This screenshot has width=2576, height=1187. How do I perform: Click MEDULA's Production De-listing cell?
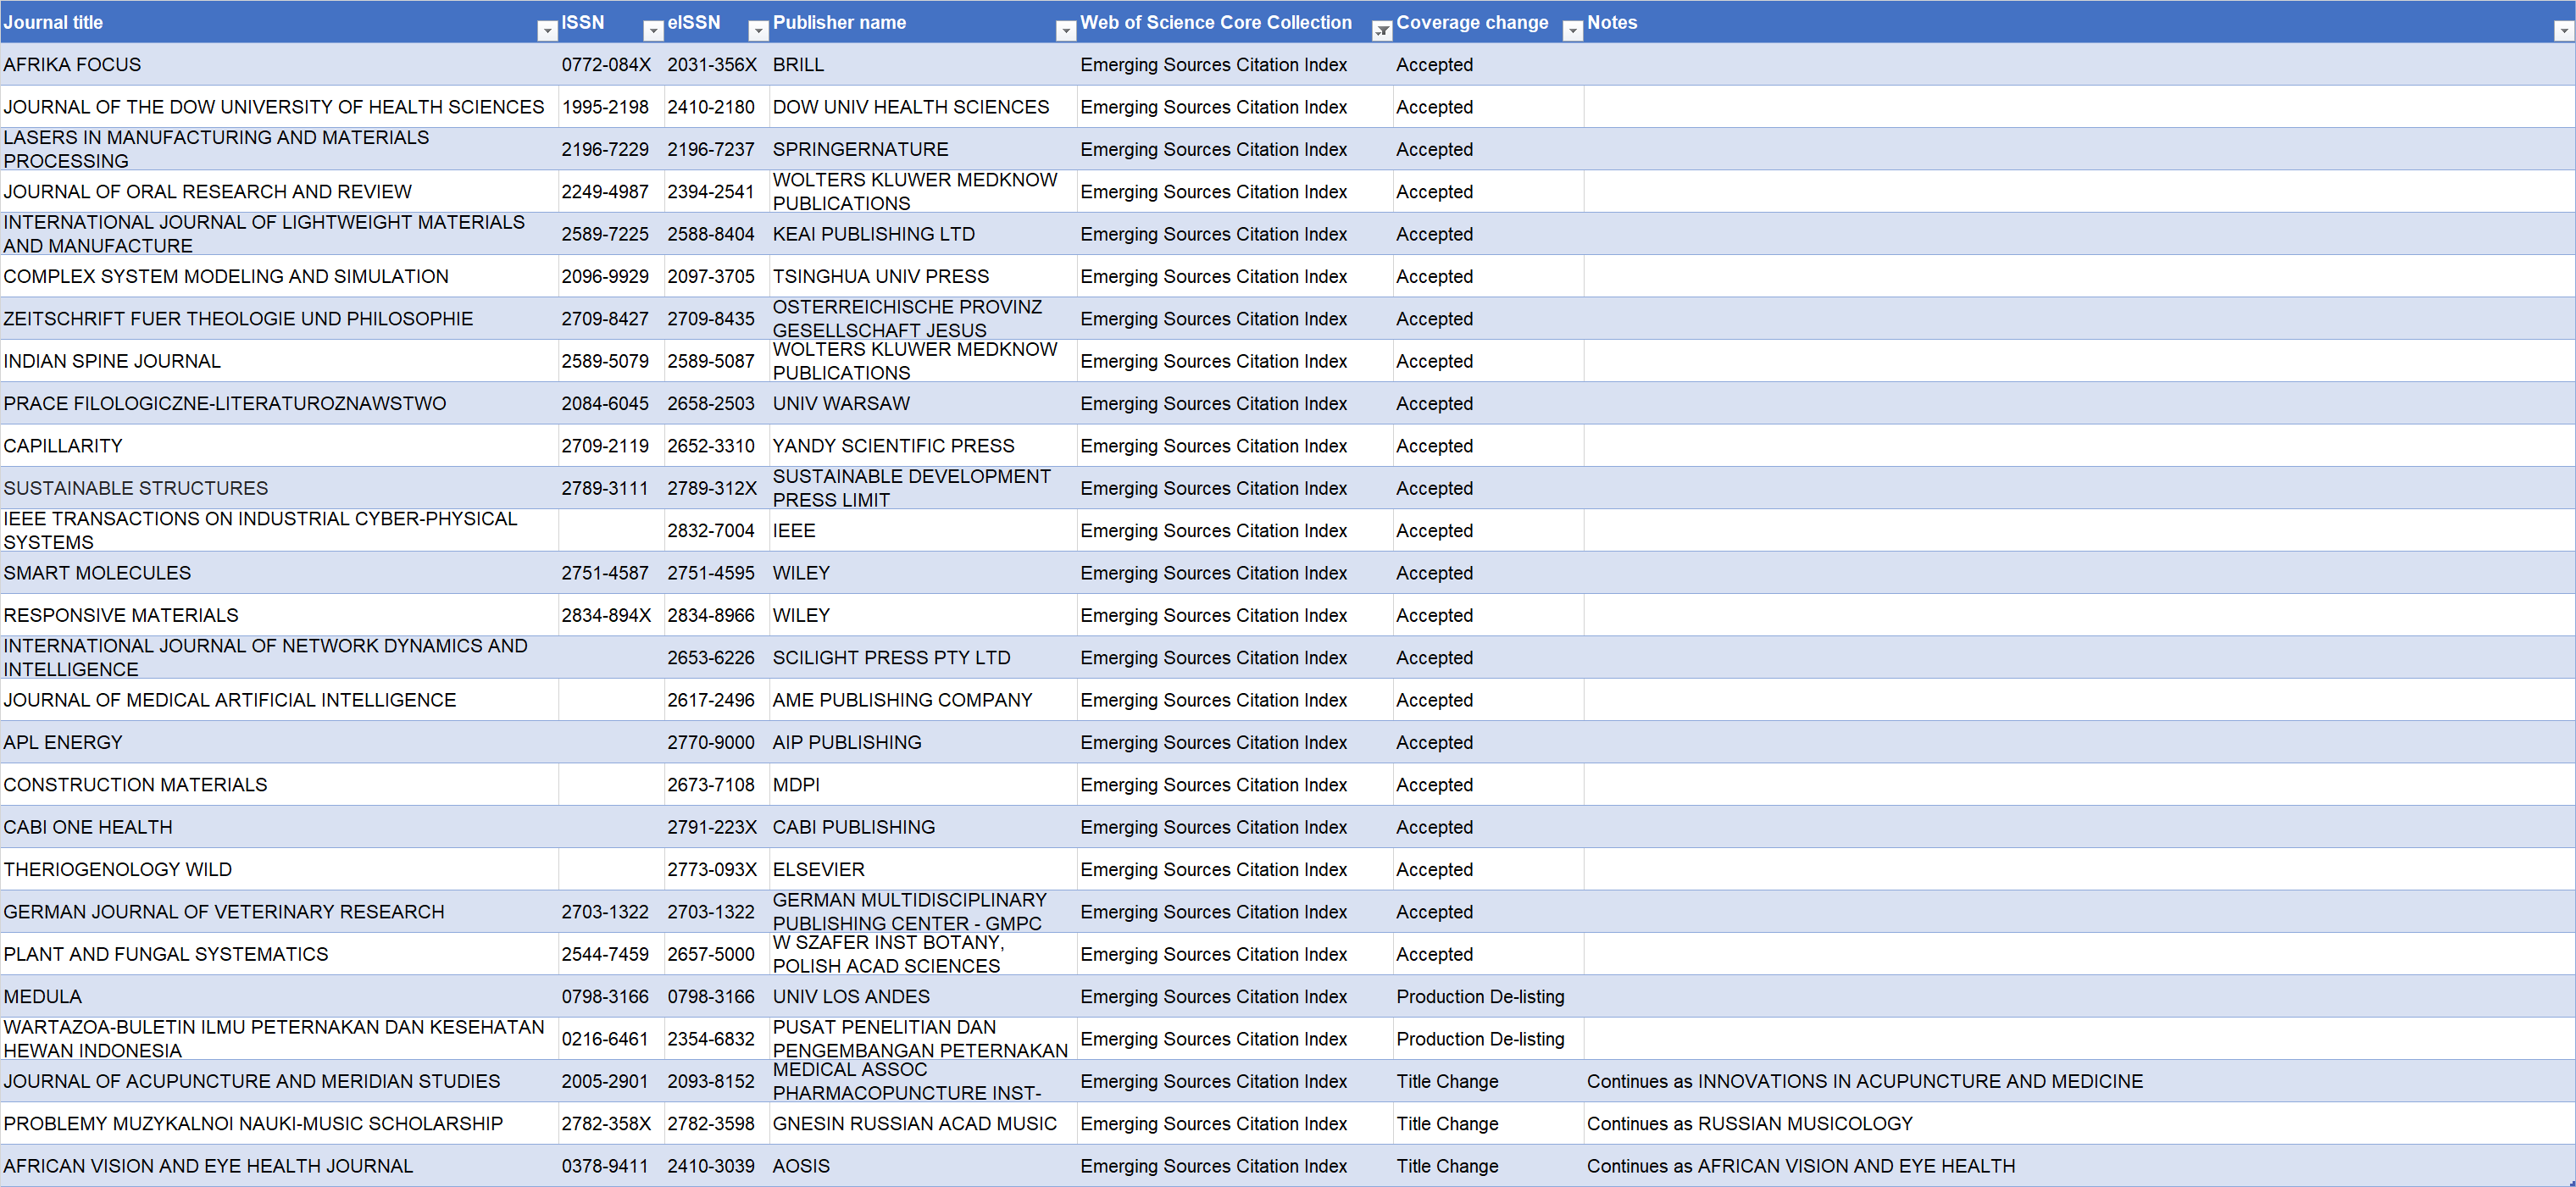(x=1488, y=996)
